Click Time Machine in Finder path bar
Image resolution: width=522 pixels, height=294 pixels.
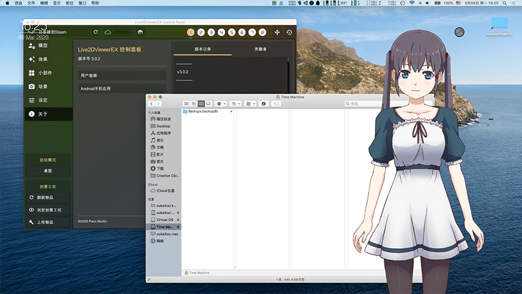pyautogui.click(x=197, y=272)
